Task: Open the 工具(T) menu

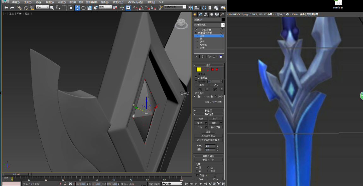Action: [x=28, y=2]
